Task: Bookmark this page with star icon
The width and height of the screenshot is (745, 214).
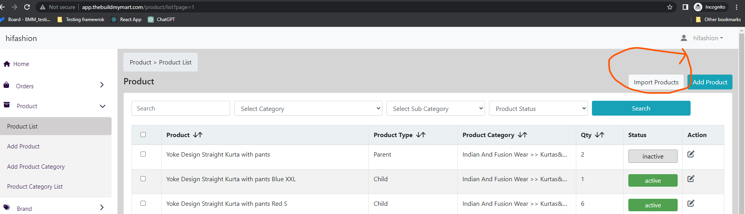Action: (x=670, y=7)
